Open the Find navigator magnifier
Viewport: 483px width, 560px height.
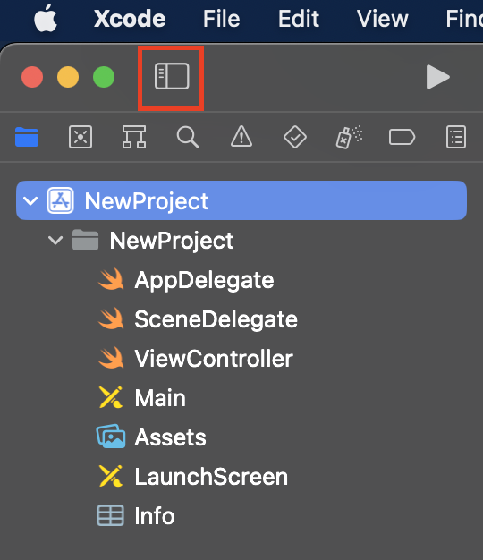click(188, 137)
